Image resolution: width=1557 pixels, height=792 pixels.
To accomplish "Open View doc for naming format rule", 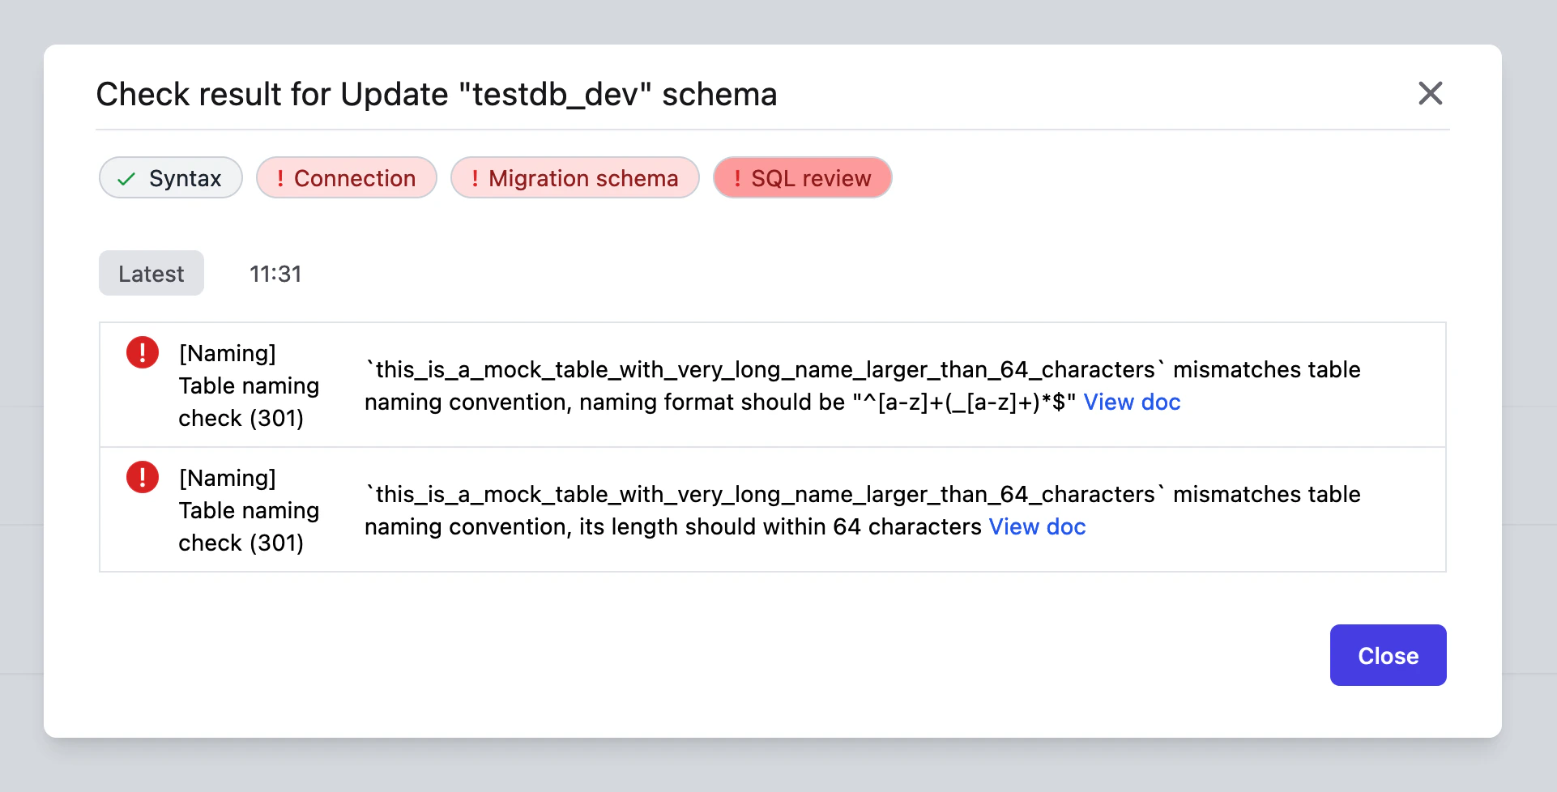I will tap(1132, 402).
